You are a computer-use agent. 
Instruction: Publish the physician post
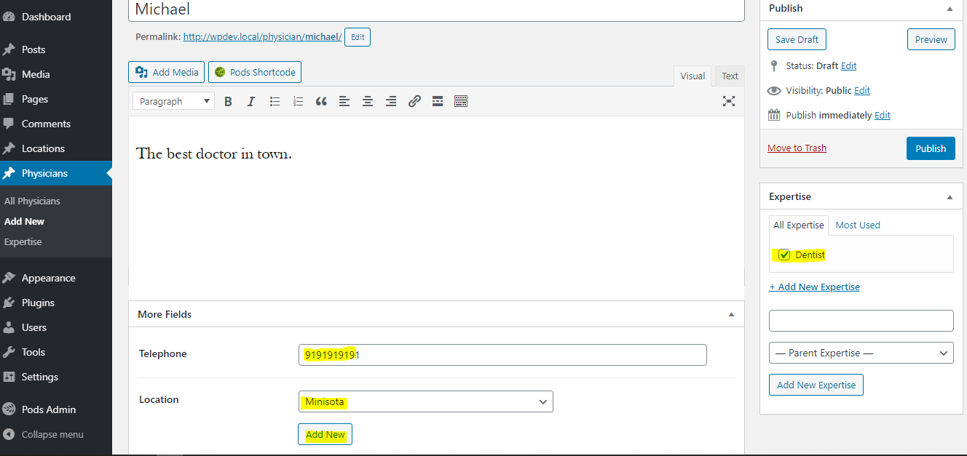click(x=931, y=148)
